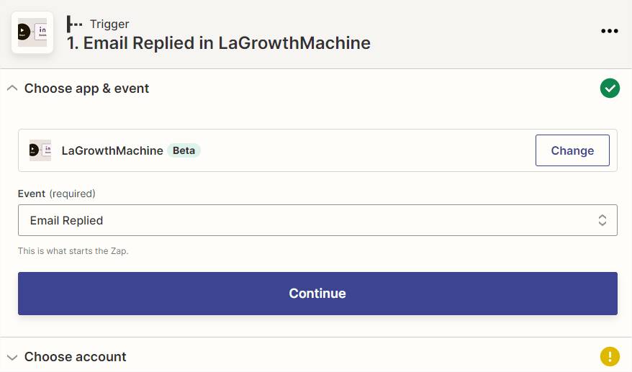
Task: Click the small LaGrowthMachine icon in the app row
Action: (40, 150)
